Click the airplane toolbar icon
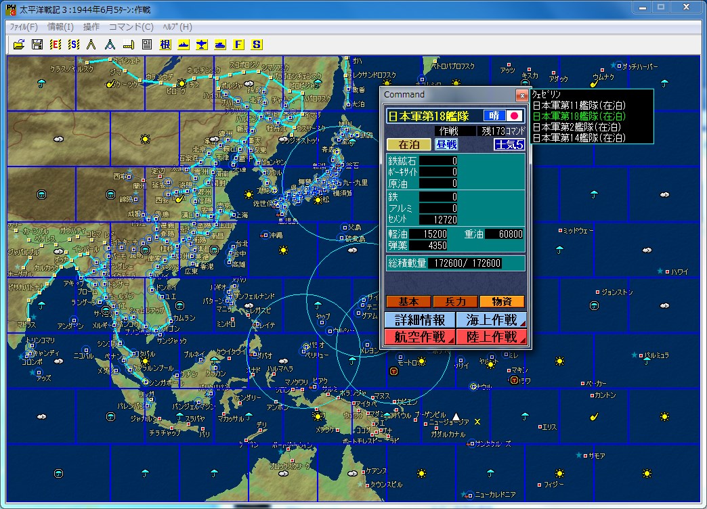Image resolution: width=707 pixels, height=509 pixels. click(202, 44)
